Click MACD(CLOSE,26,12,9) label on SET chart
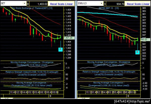Screen dimensions: 151x104 32,84
